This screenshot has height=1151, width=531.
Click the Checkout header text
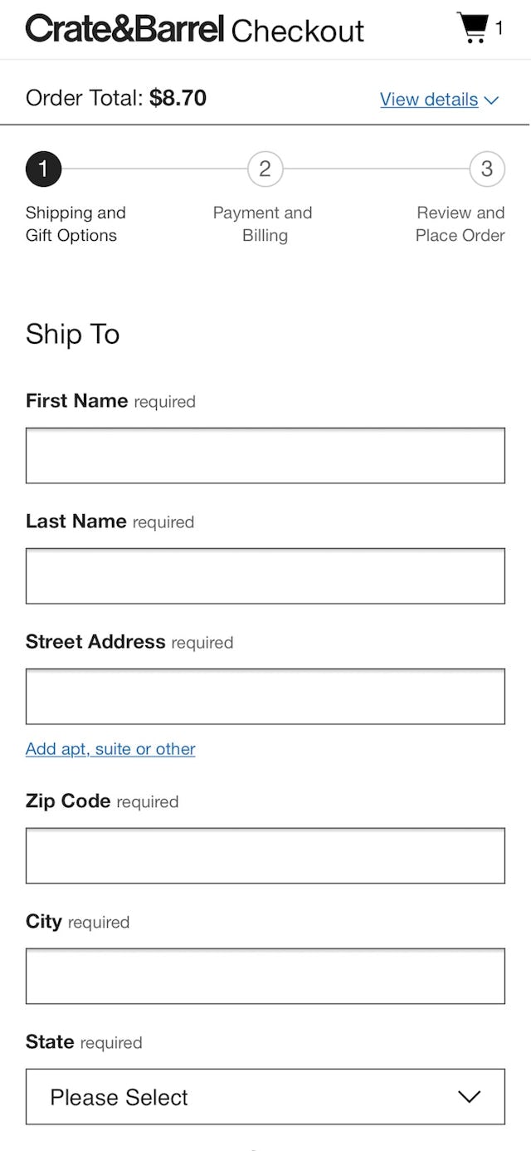pyautogui.click(x=299, y=30)
